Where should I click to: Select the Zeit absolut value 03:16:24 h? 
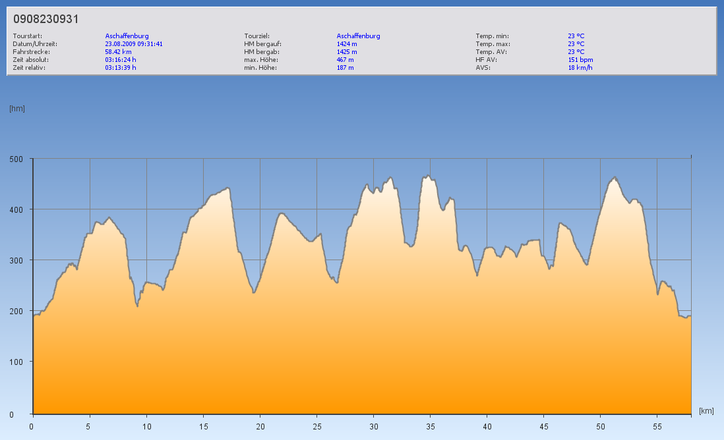click(121, 60)
